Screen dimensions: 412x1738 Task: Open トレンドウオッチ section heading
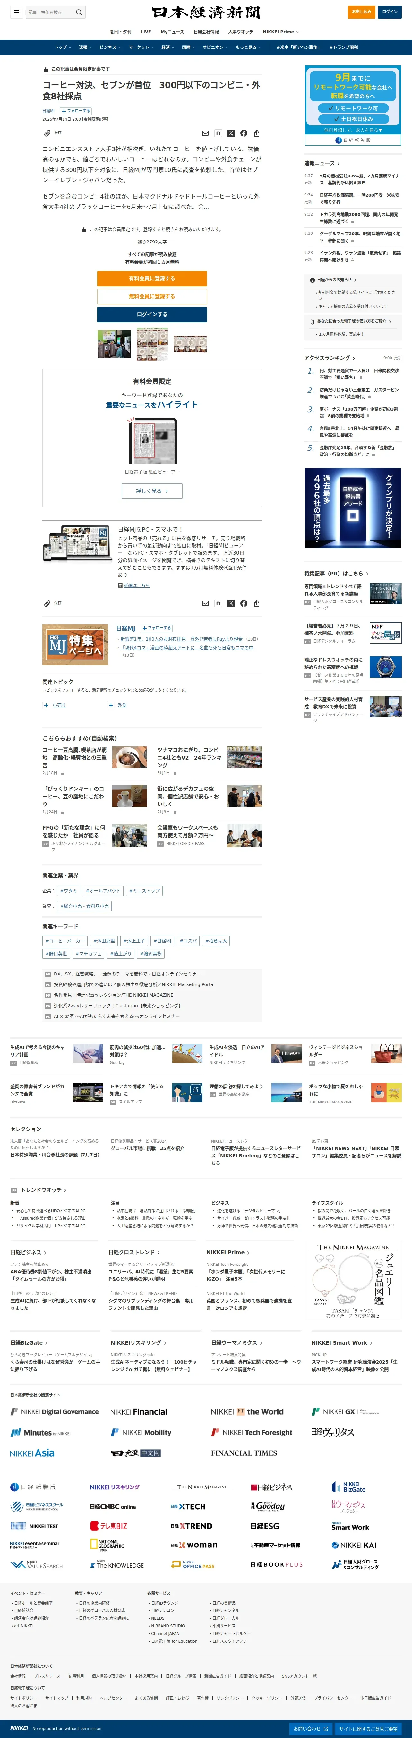point(43,1190)
